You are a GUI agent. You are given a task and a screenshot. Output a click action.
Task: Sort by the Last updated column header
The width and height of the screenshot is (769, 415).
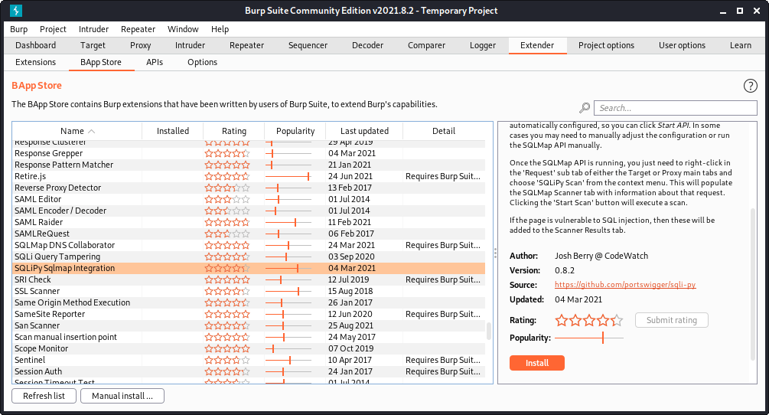[x=364, y=131]
